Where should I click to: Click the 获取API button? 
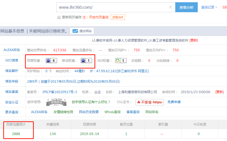[118, 17]
